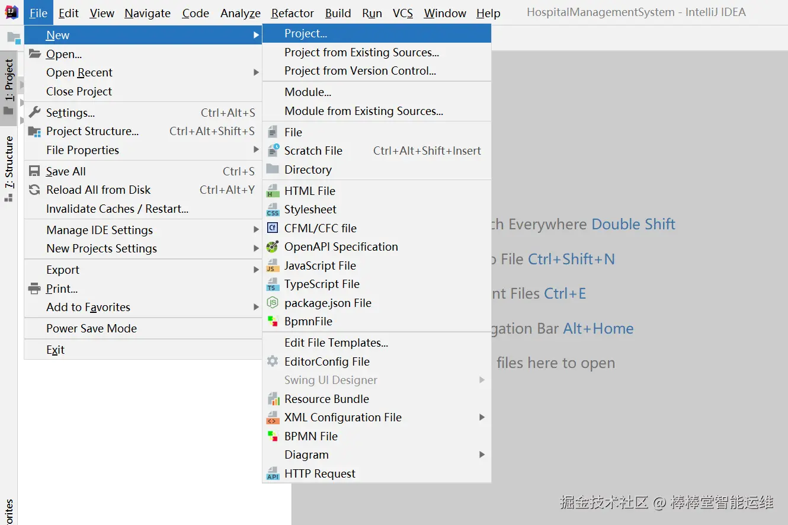The width and height of the screenshot is (788, 525).
Task: Select Module from Existing Sources...
Action: [377, 111]
